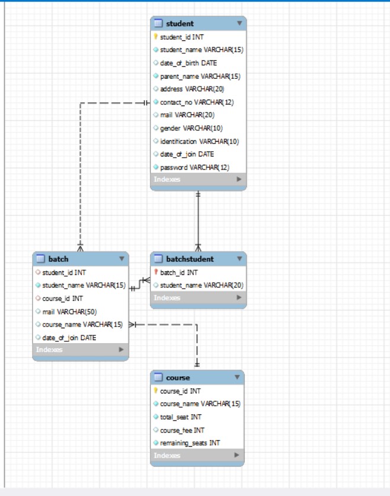Select the dashed student-to-batch relationship line
This screenshot has height=496, width=390.
81,174
